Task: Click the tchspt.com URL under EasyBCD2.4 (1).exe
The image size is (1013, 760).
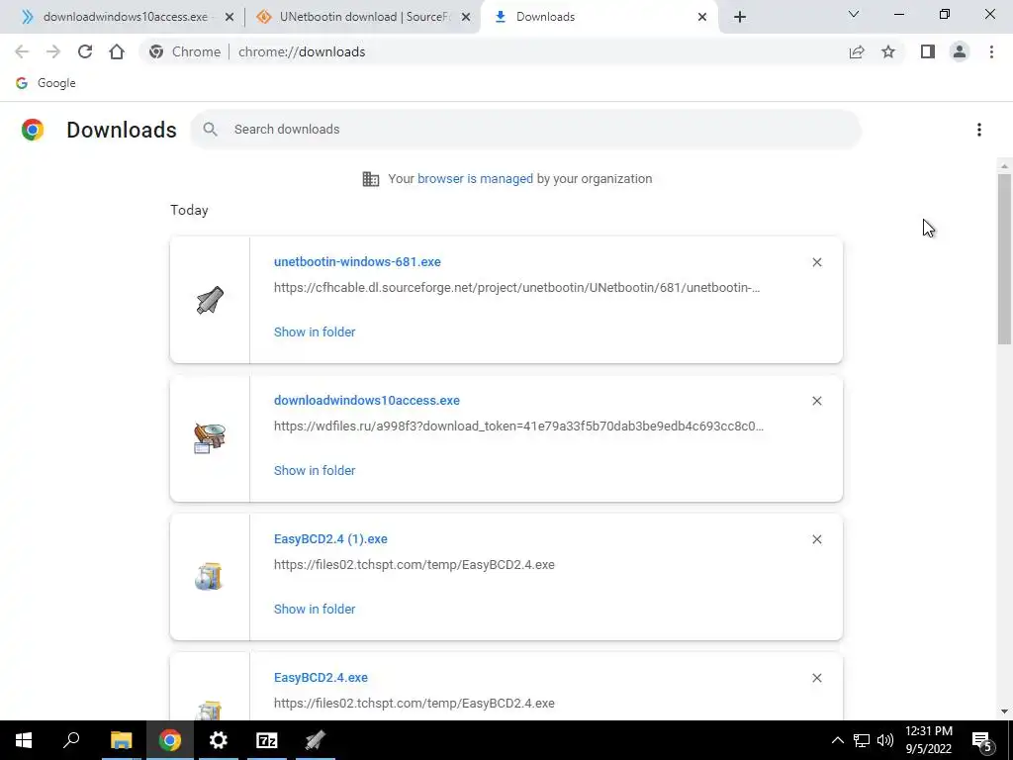Action: tap(414, 565)
